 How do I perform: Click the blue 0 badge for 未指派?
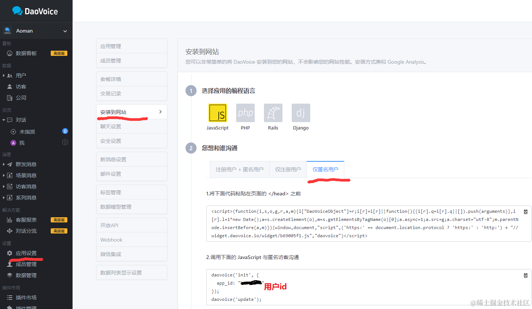pyautogui.click(x=65, y=131)
